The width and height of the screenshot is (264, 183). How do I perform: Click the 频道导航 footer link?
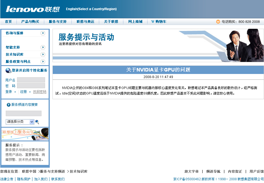click(213, 171)
